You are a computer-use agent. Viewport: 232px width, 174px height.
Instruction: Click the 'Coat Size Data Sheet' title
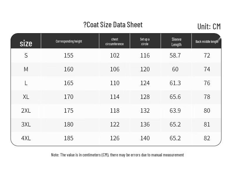coord(113,25)
